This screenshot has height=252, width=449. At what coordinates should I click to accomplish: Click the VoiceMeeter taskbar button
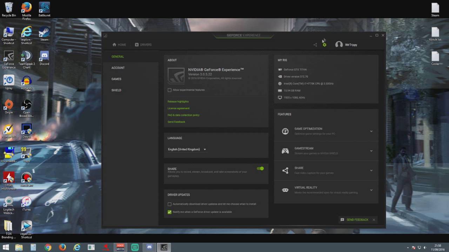[120, 247]
